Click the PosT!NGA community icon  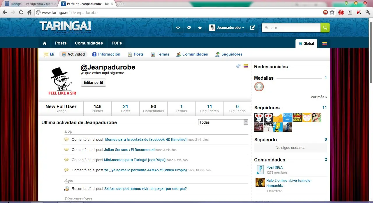[260, 170]
